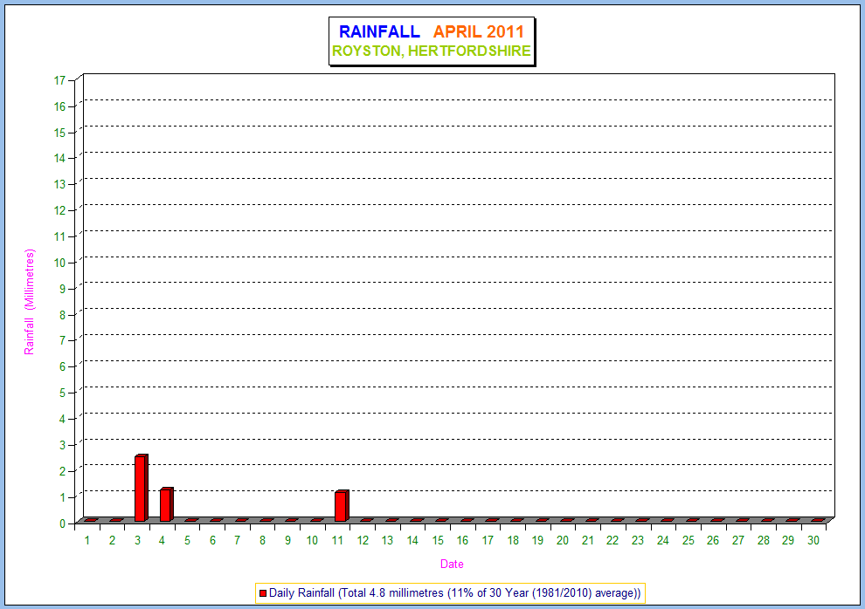This screenshot has width=865, height=609.
Task: Click the x-axis date label 15
Action: pos(438,540)
